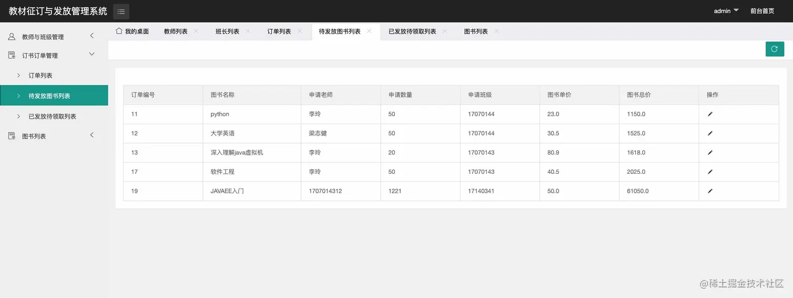Close the 待发放图书列表 tab
Viewport: 793px width, 298px height.
(x=369, y=31)
